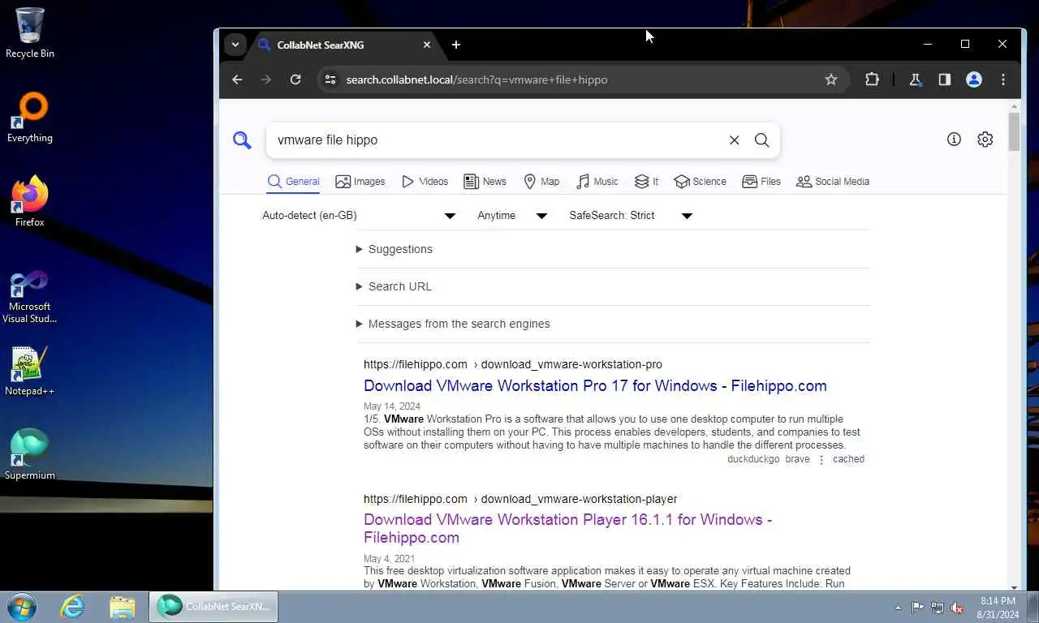Click the scrollbar down arrow
1039x623 pixels.
1014,586
